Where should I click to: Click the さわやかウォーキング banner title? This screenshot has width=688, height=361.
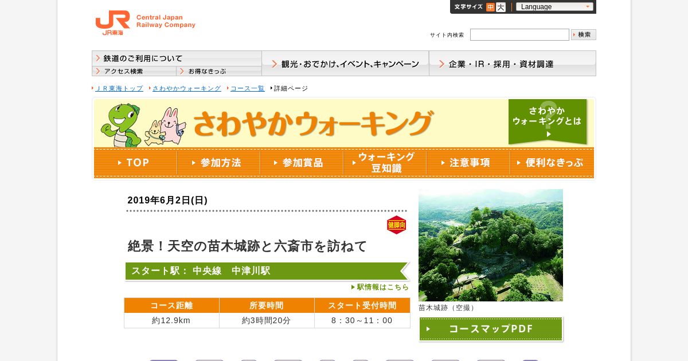pos(313,123)
